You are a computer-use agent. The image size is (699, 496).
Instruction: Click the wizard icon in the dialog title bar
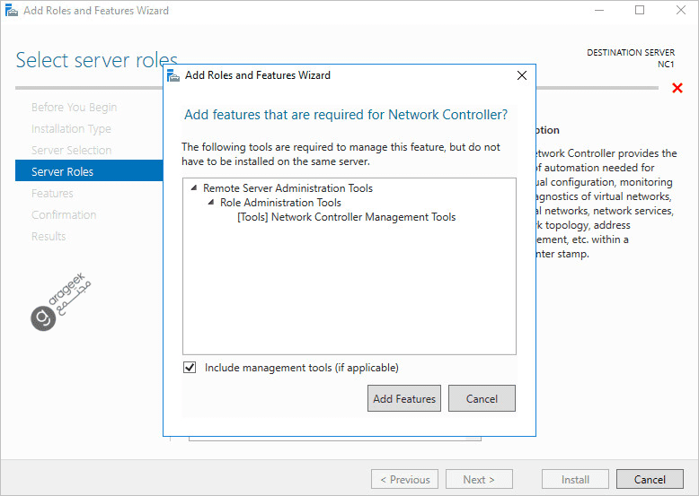click(173, 75)
